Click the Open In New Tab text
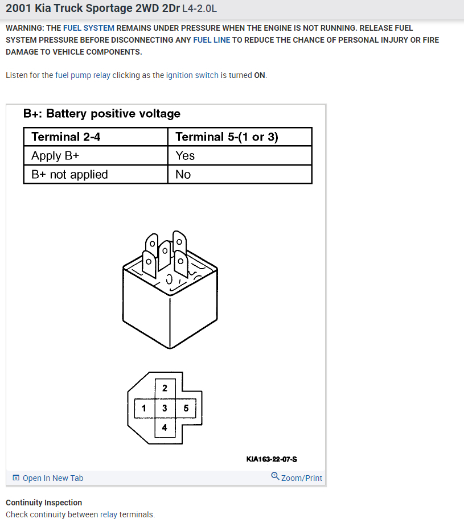 [x=53, y=478]
